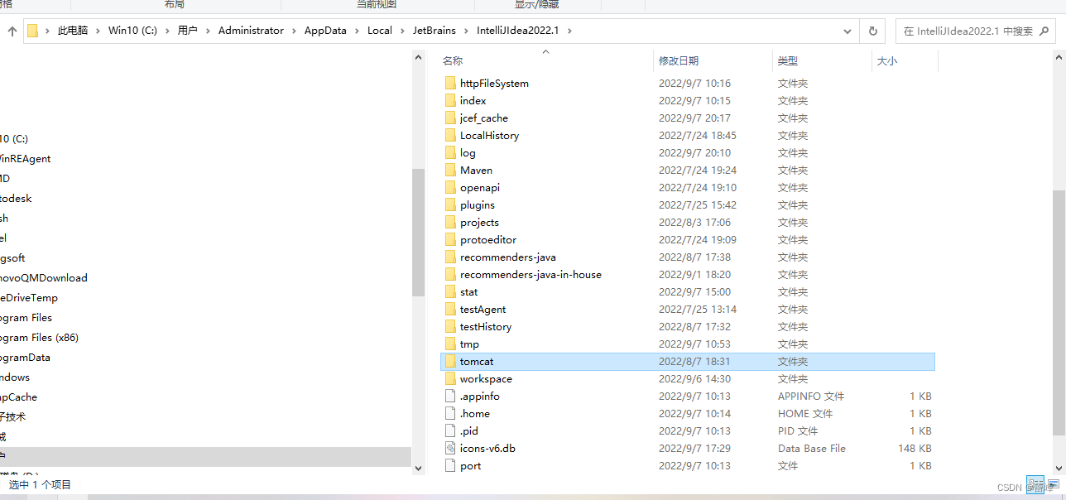Screen dimensions: 1066x500
Task: Select the .appinfo file icon
Action: [450, 396]
